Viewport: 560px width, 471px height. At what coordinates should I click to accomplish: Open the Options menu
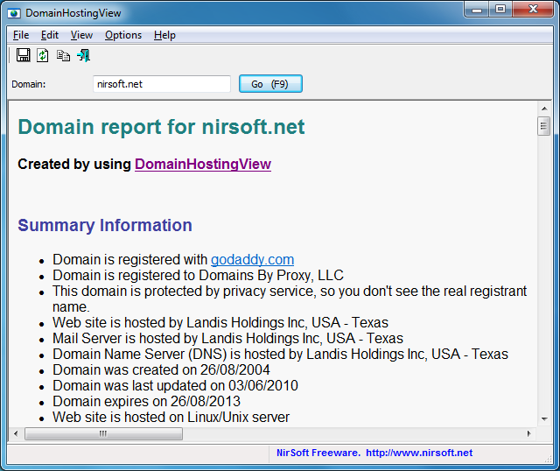point(123,35)
